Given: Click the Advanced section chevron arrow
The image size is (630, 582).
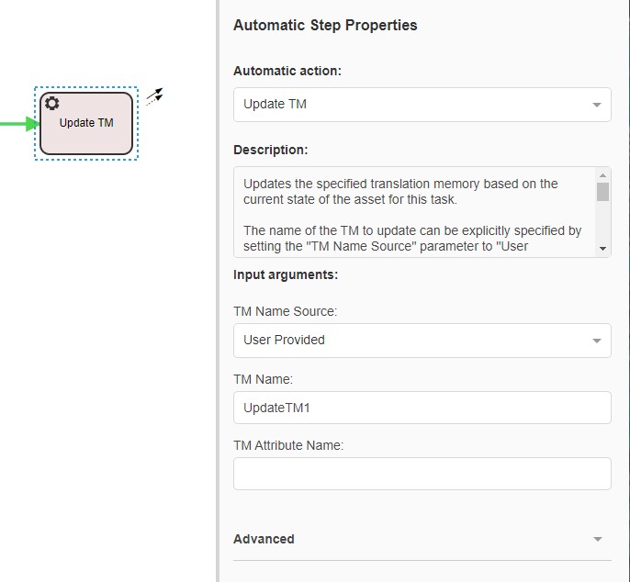Looking at the screenshot, I should click(x=597, y=540).
